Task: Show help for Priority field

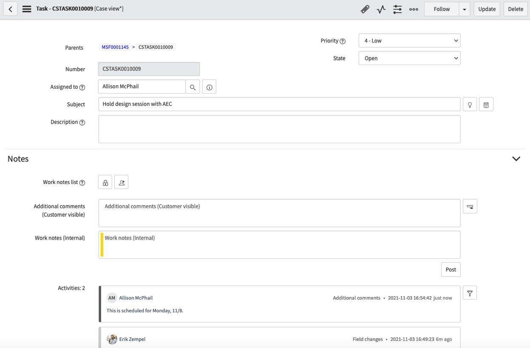Action: tap(343, 41)
